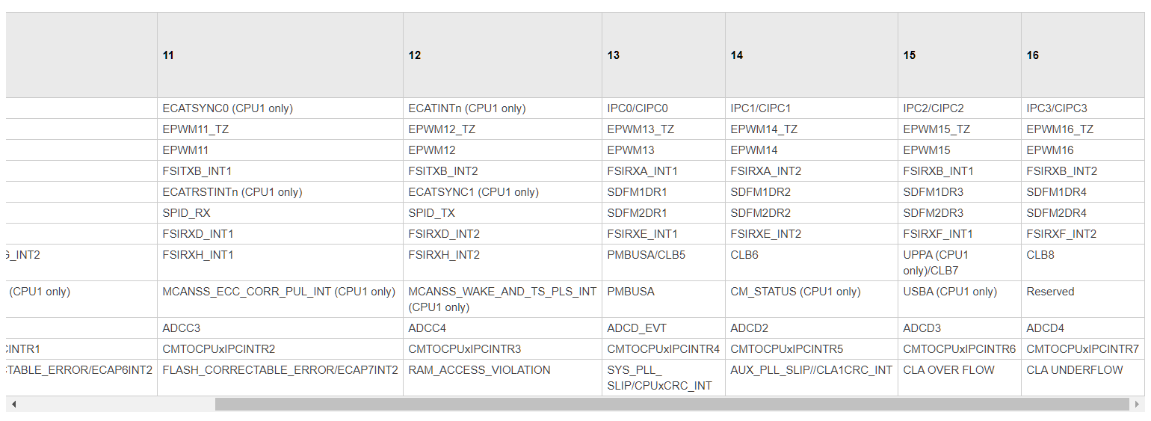Click the ECATSYNC0 (CPU1 only) cell
Viewport: 1151px width, 421px height.
280,108
